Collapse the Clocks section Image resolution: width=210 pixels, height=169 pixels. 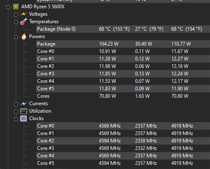[x=16, y=119]
